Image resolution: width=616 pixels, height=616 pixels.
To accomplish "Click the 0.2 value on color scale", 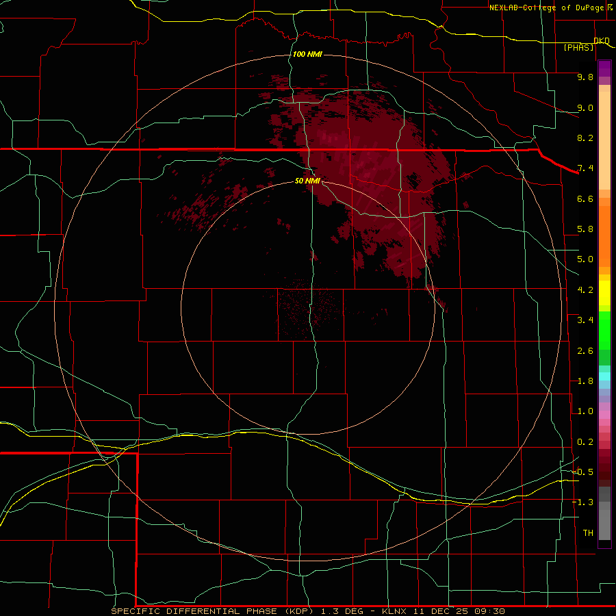I will 585,442.
